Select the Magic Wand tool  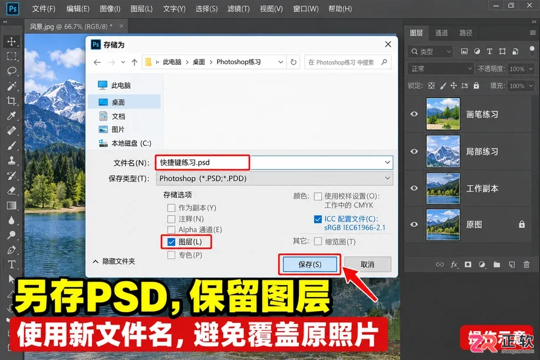(x=11, y=86)
